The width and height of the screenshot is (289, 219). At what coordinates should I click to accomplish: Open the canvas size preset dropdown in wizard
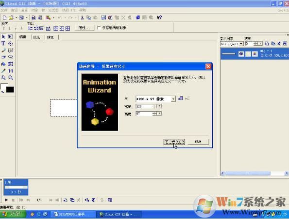point(173,99)
